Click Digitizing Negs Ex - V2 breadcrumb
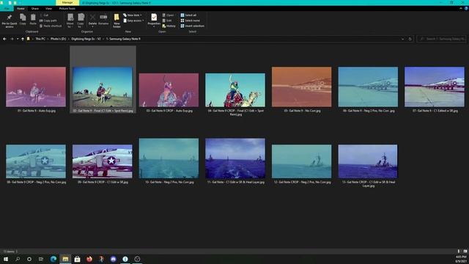 tap(86, 39)
